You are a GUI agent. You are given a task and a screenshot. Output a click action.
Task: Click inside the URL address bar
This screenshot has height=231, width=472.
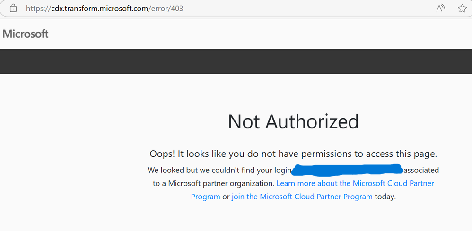(284, 9)
